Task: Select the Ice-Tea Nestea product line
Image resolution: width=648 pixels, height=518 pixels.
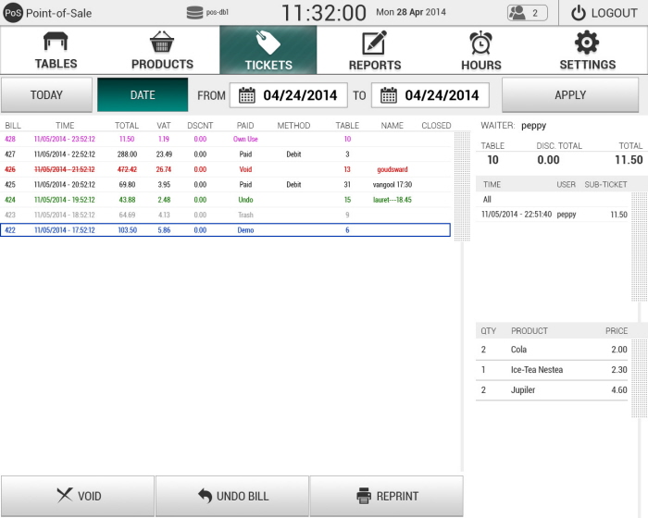Action: (552, 370)
